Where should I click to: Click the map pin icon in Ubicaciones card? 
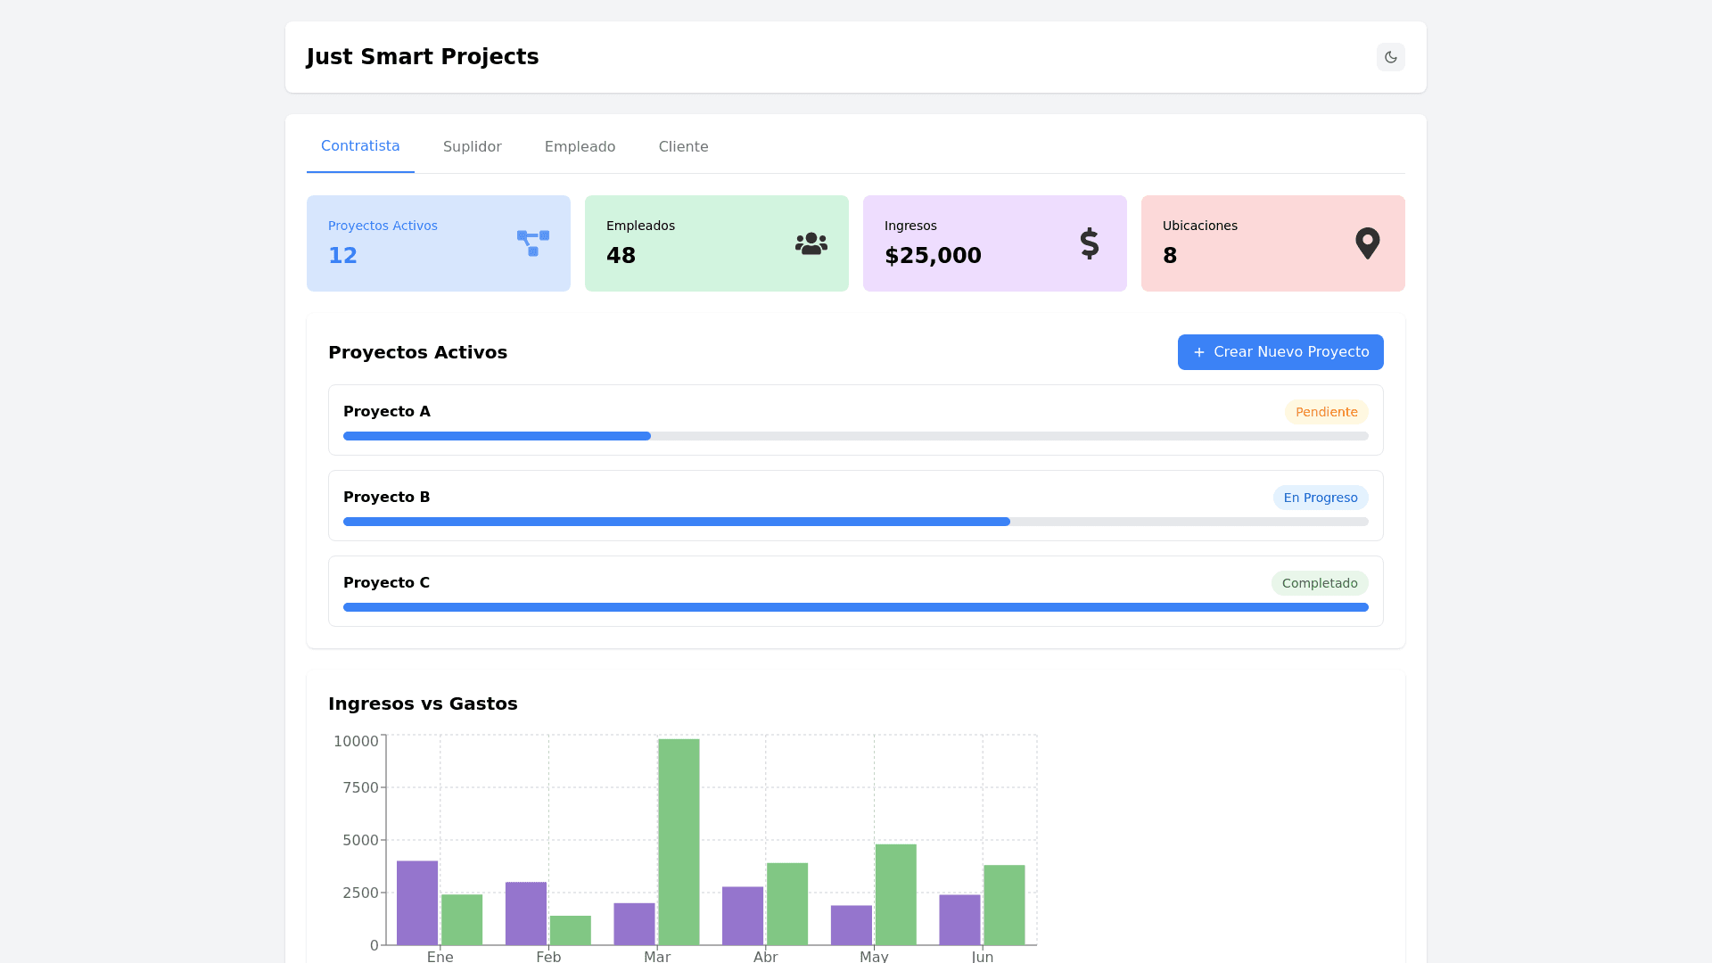[x=1367, y=243]
